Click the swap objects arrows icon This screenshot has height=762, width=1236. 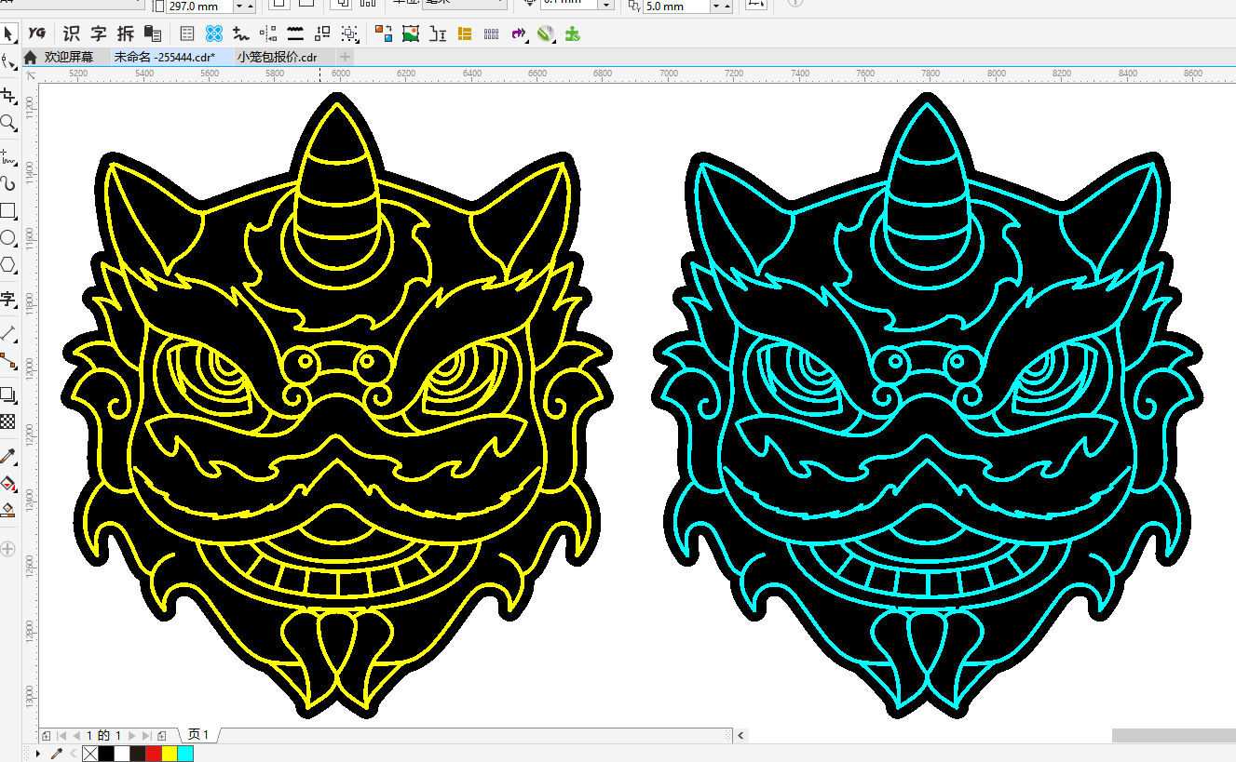tap(323, 33)
